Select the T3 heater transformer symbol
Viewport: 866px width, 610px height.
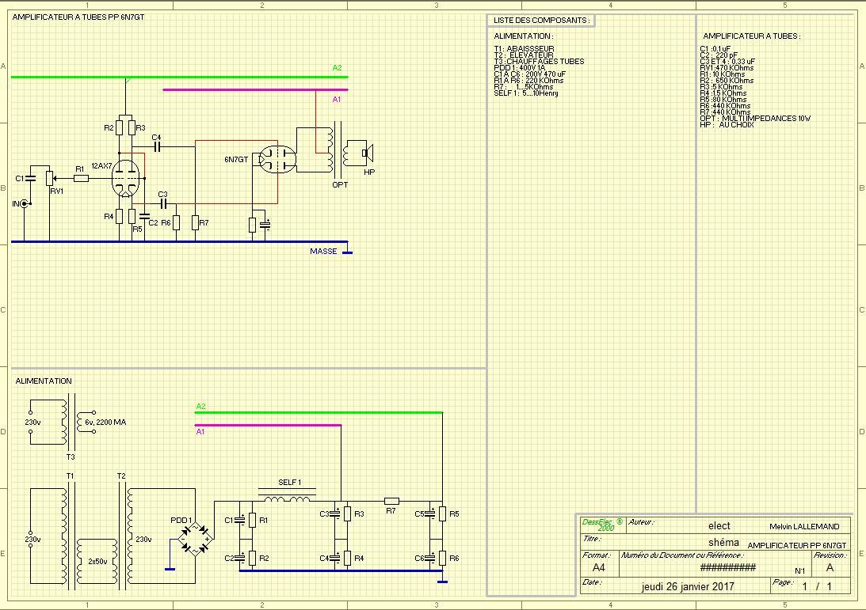click(71, 422)
